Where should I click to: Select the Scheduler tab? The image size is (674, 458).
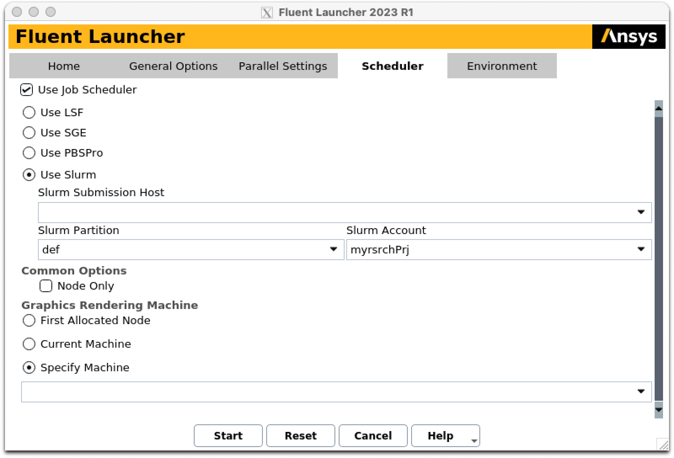(393, 66)
